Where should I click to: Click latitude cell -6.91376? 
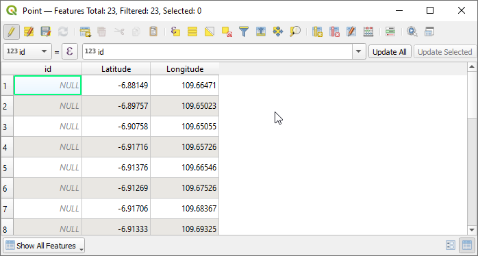click(x=116, y=168)
